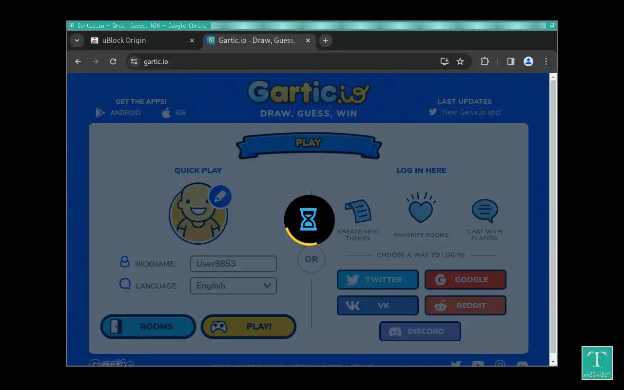
Task: Log in with VK
Action: tap(378, 306)
